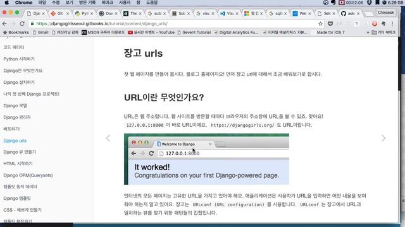Image resolution: width=405 pixels, height=227 pixels.
Task: Reload the page with the refresh icon
Action: pos(22,24)
